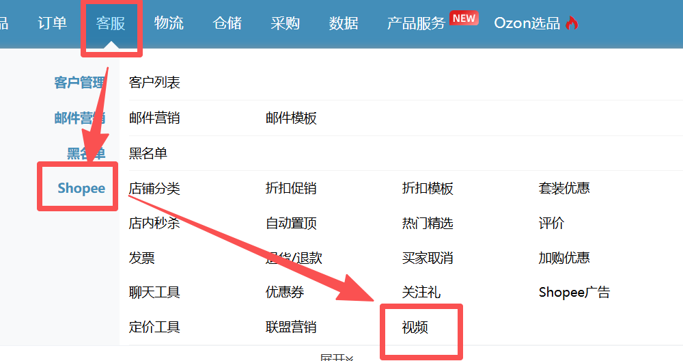The width and height of the screenshot is (683, 361).
Task: Open the 加购优惠 link
Action: [x=564, y=258]
